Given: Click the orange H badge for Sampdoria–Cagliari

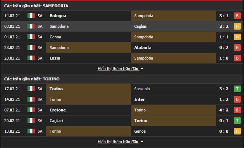Looking at the screenshot, I should tap(237, 26).
